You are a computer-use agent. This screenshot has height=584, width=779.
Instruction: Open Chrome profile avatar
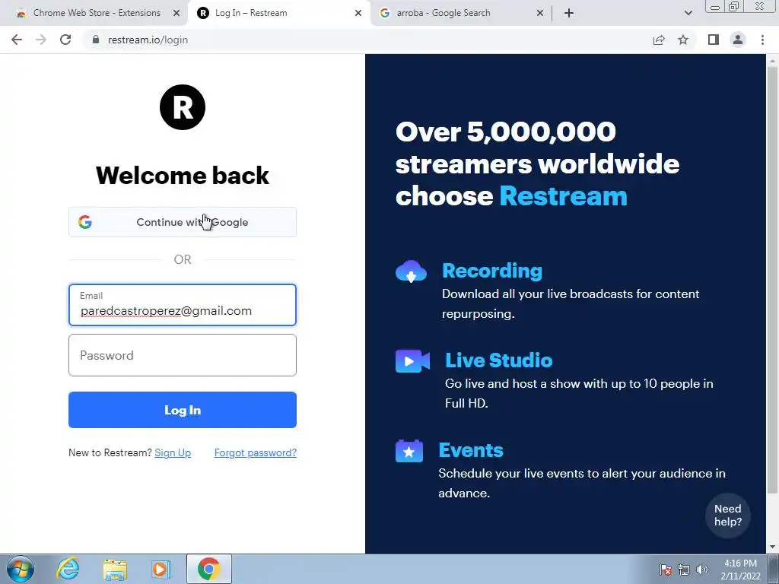tap(738, 40)
